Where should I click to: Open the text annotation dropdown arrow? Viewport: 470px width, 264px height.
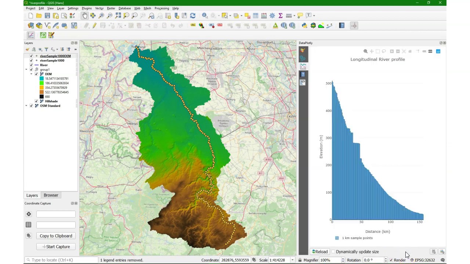point(314,15)
